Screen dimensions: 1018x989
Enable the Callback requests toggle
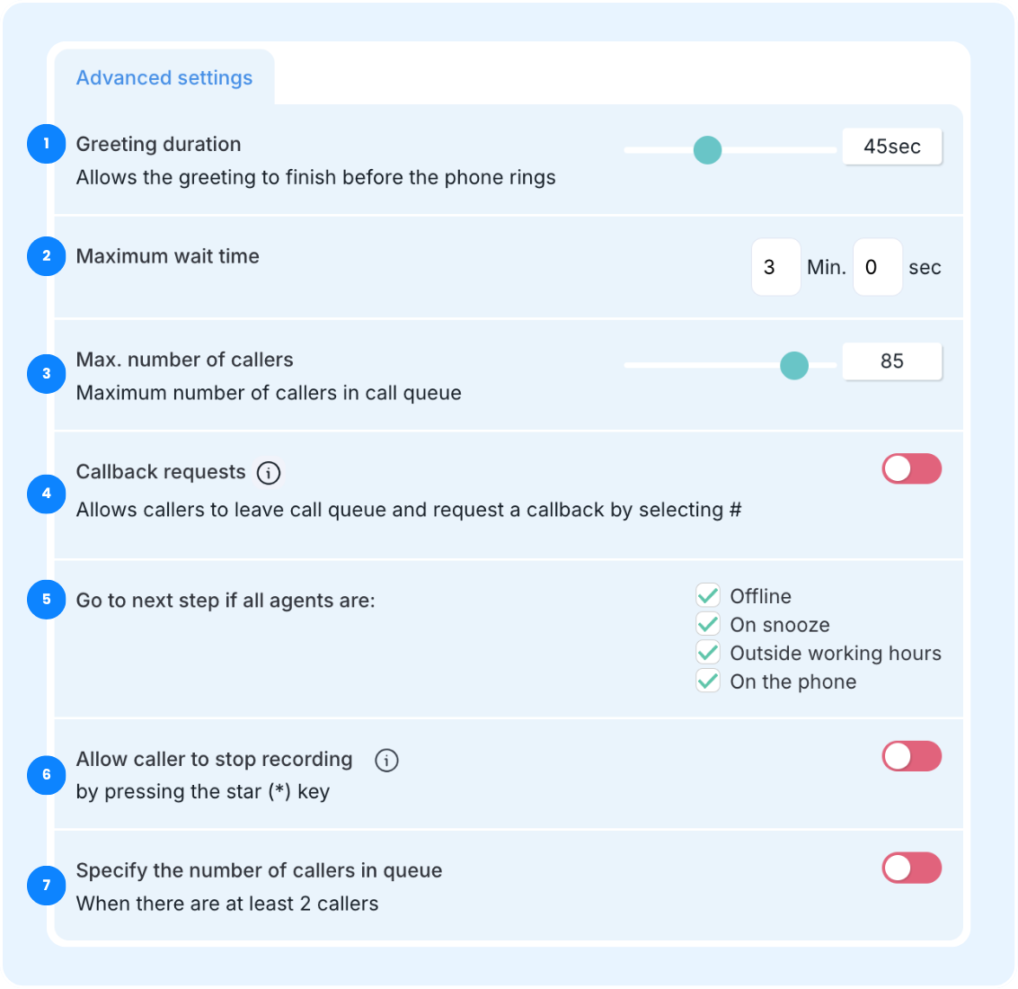911,469
